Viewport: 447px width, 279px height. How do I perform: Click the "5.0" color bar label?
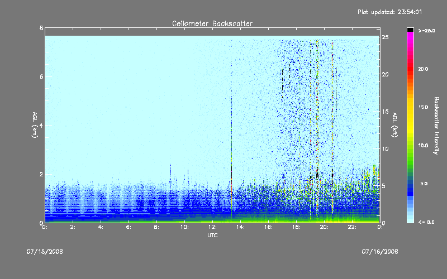424,184
